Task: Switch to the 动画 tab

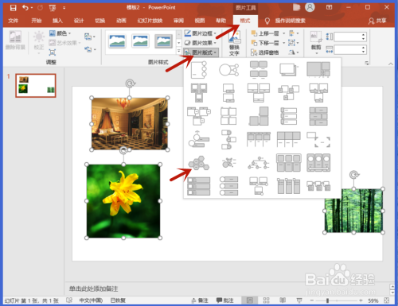Action: click(x=121, y=21)
